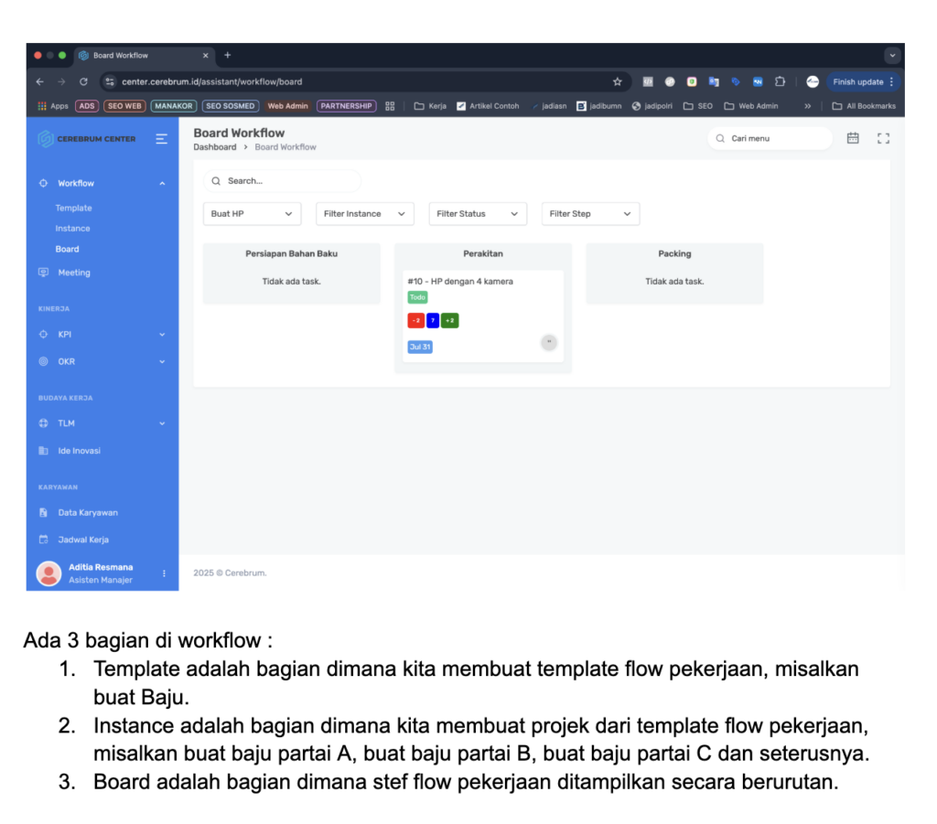Click the KPI target icon
Image resolution: width=937 pixels, height=824 pixels.
[x=43, y=335]
